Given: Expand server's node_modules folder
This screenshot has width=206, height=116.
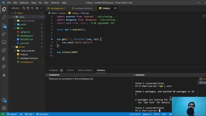Looking at the screenshot, I should pyautogui.click(x=15, y=51).
